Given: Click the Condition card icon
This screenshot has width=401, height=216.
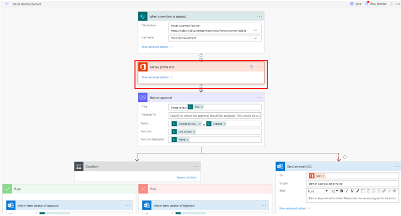Looking at the screenshot, I should [x=79, y=166].
